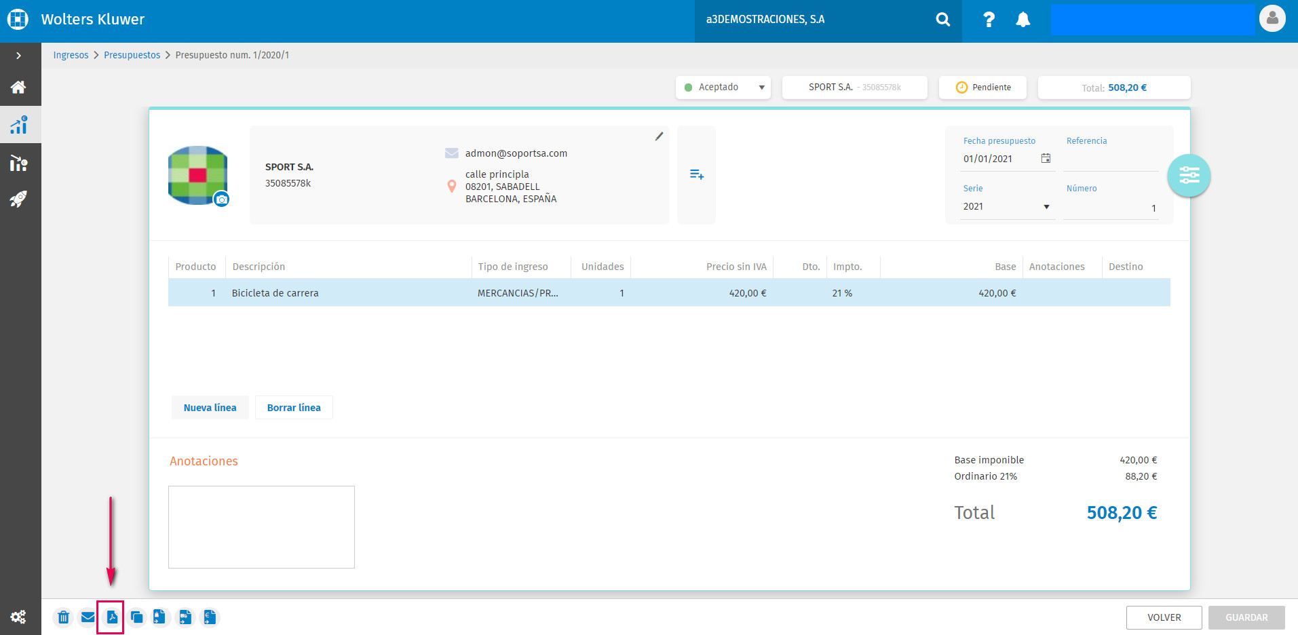Click the Pendiente status indicator

pos(982,88)
